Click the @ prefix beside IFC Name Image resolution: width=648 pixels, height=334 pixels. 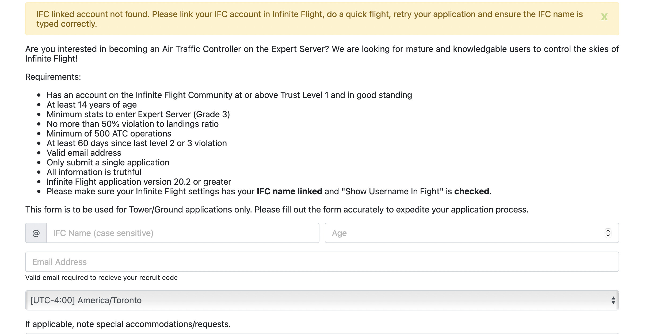(36, 233)
